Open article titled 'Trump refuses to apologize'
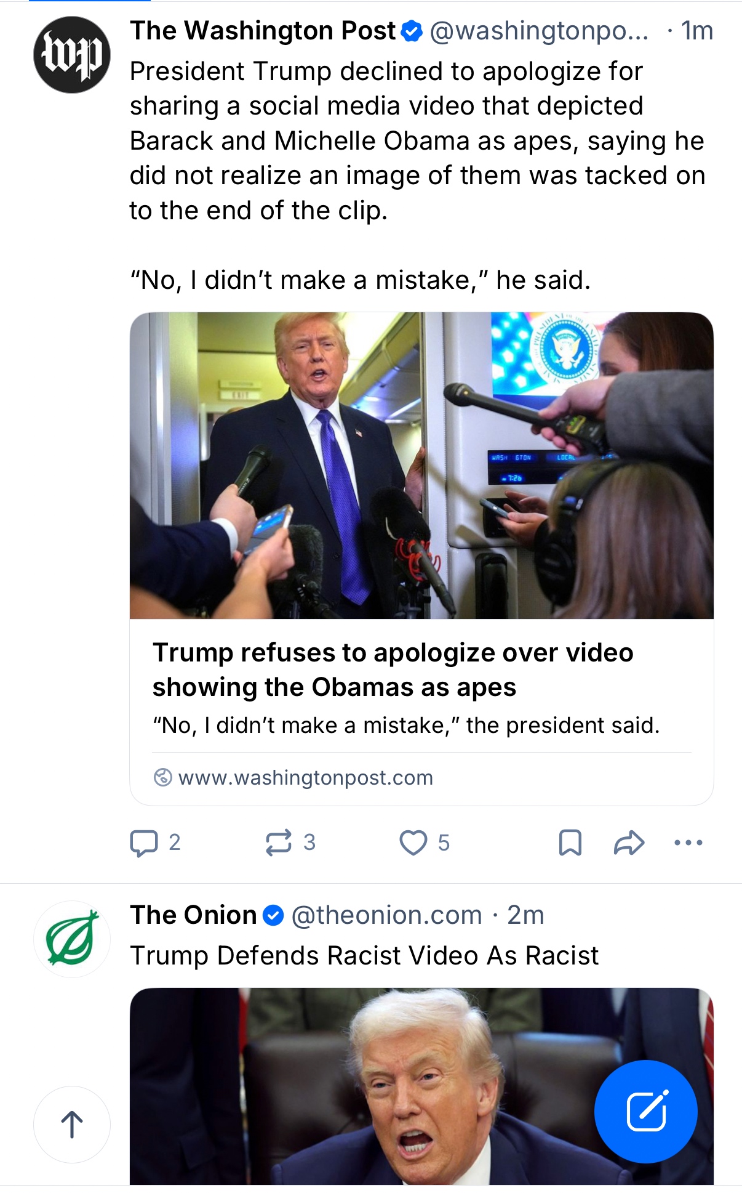The width and height of the screenshot is (742, 1193). coord(393,669)
